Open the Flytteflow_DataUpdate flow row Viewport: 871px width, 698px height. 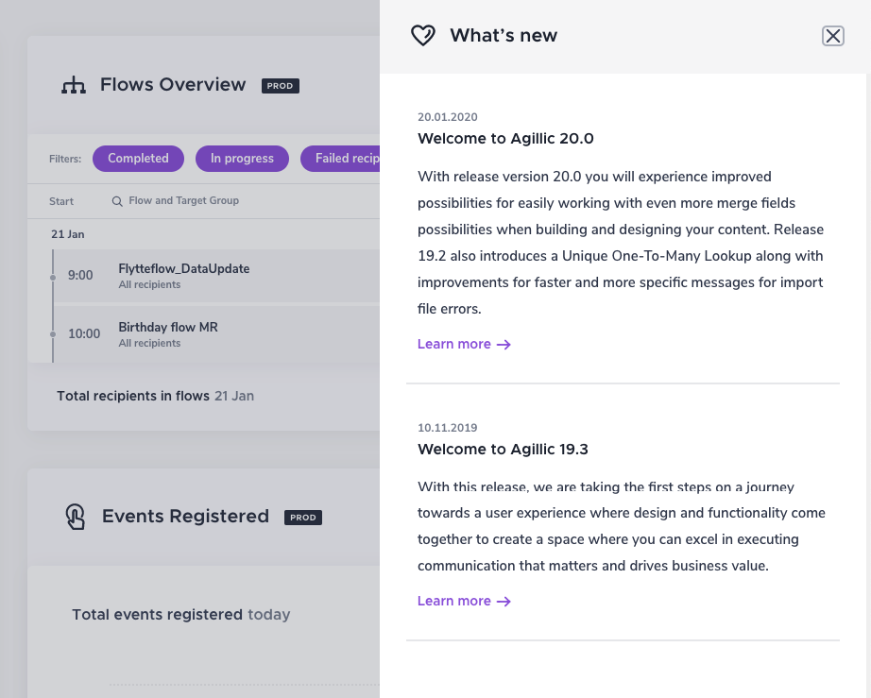tap(216, 276)
